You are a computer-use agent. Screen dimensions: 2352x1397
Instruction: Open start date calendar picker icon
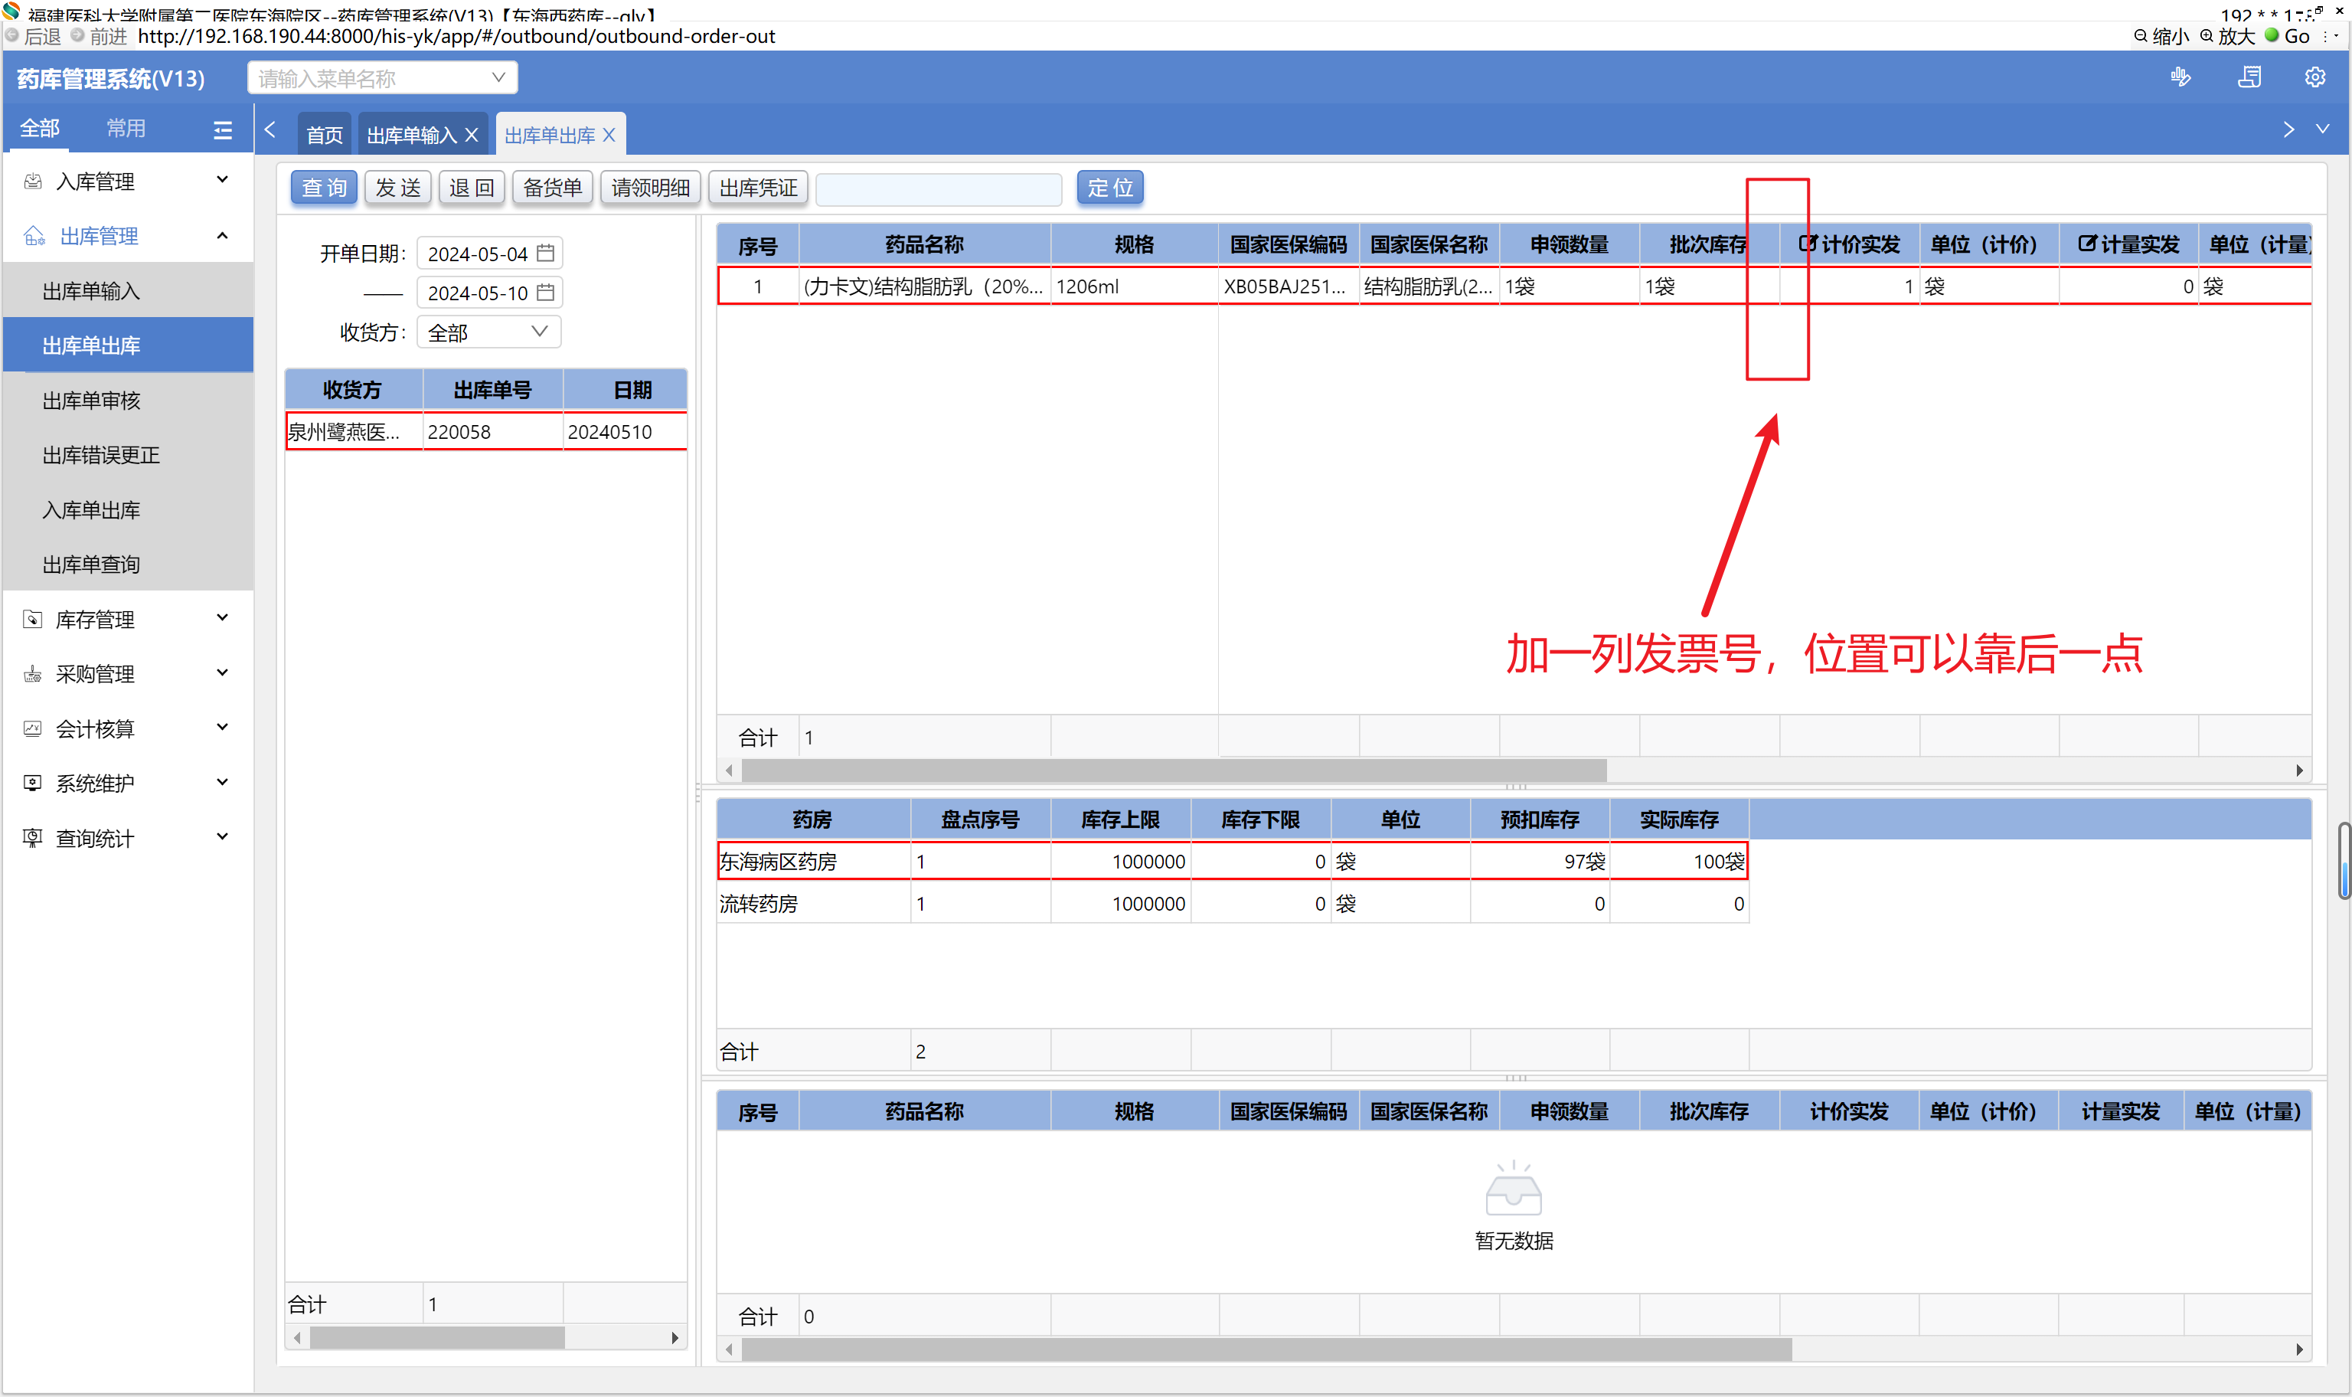(x=546, y=254)
